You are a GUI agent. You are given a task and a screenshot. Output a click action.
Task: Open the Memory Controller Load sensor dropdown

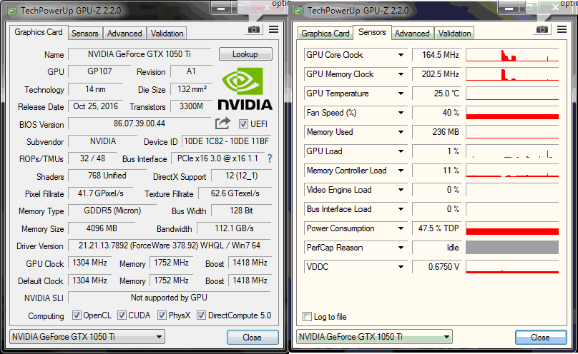point(401,171)
